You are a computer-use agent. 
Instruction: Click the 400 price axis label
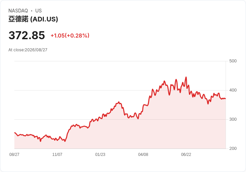tap(233, 90)
